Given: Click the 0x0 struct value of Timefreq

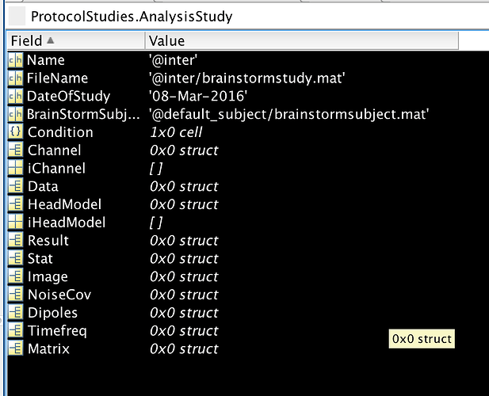Looking at the screenshot, I should tap(184, 331).
